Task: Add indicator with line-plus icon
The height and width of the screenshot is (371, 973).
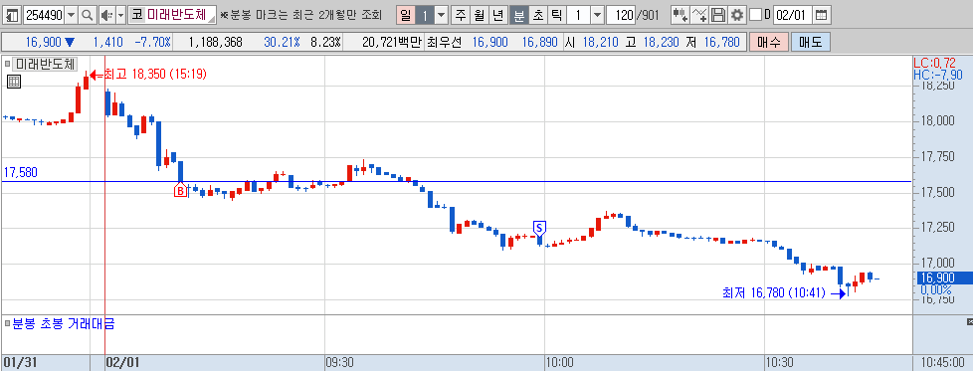Action: pyautogui.click(x=699, y=14)
